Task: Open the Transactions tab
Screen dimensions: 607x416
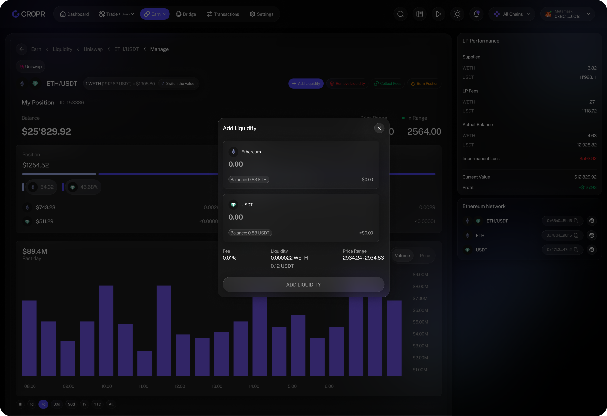Action: (x=223, y=14)
